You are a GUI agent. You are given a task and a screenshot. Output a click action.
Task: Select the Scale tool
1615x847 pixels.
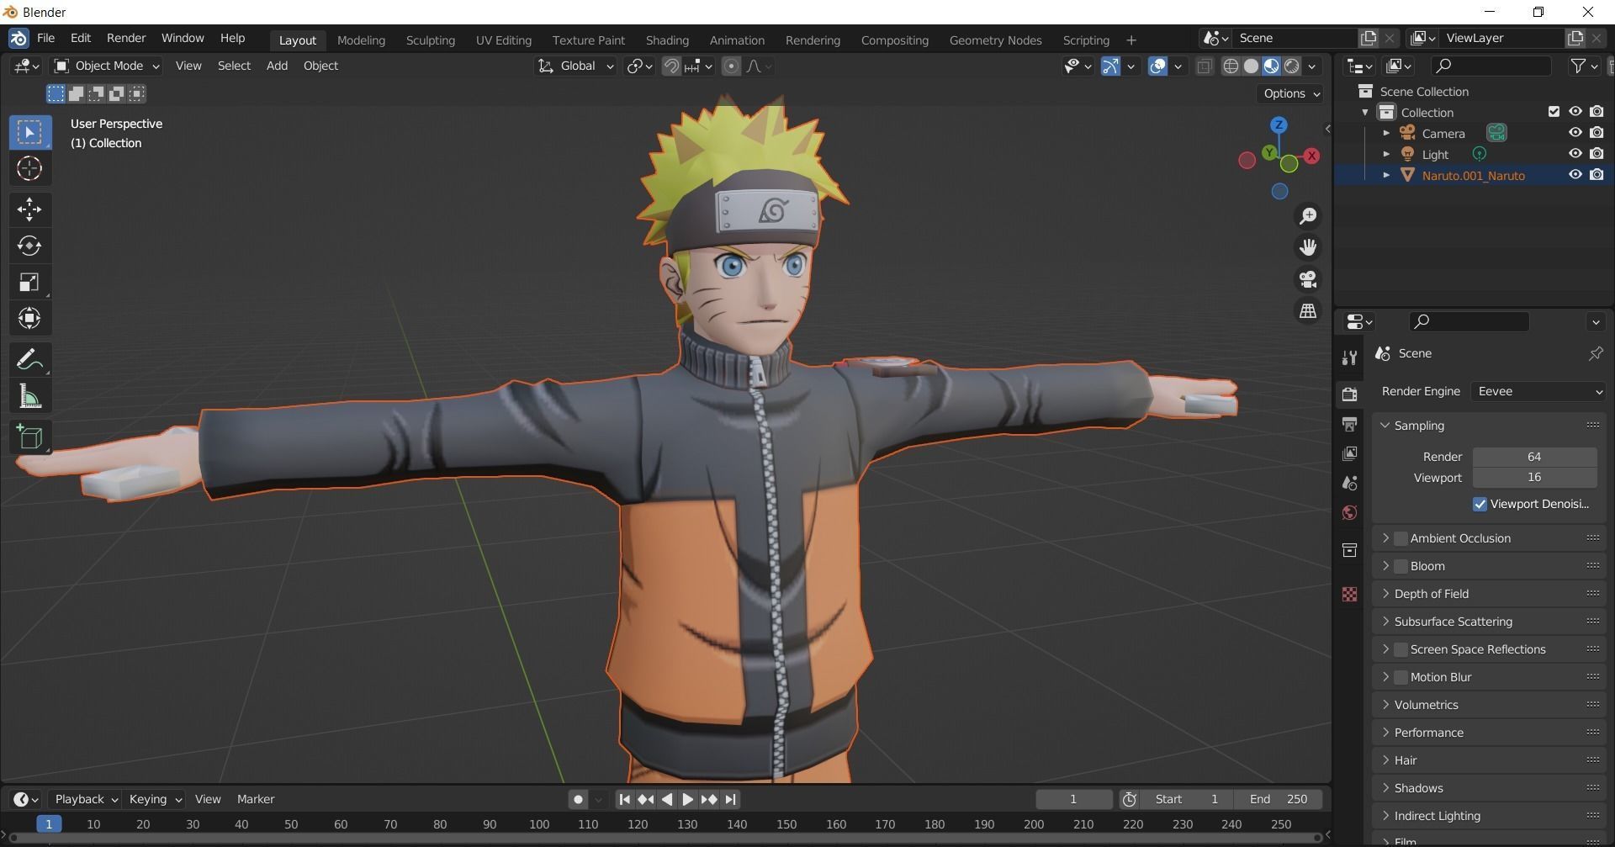tap(29, 282)
